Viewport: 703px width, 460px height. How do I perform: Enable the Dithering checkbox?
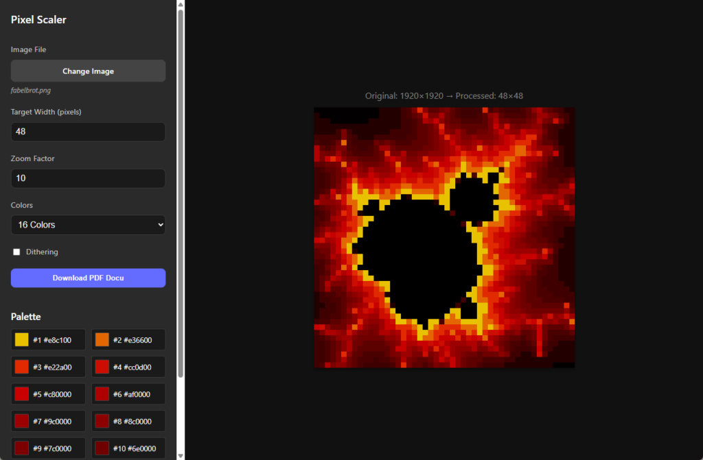click(x=17, y=252)
